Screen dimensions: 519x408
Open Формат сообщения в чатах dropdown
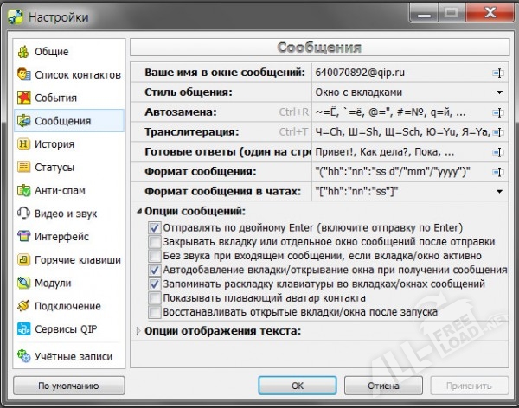(x=499, y=191)
